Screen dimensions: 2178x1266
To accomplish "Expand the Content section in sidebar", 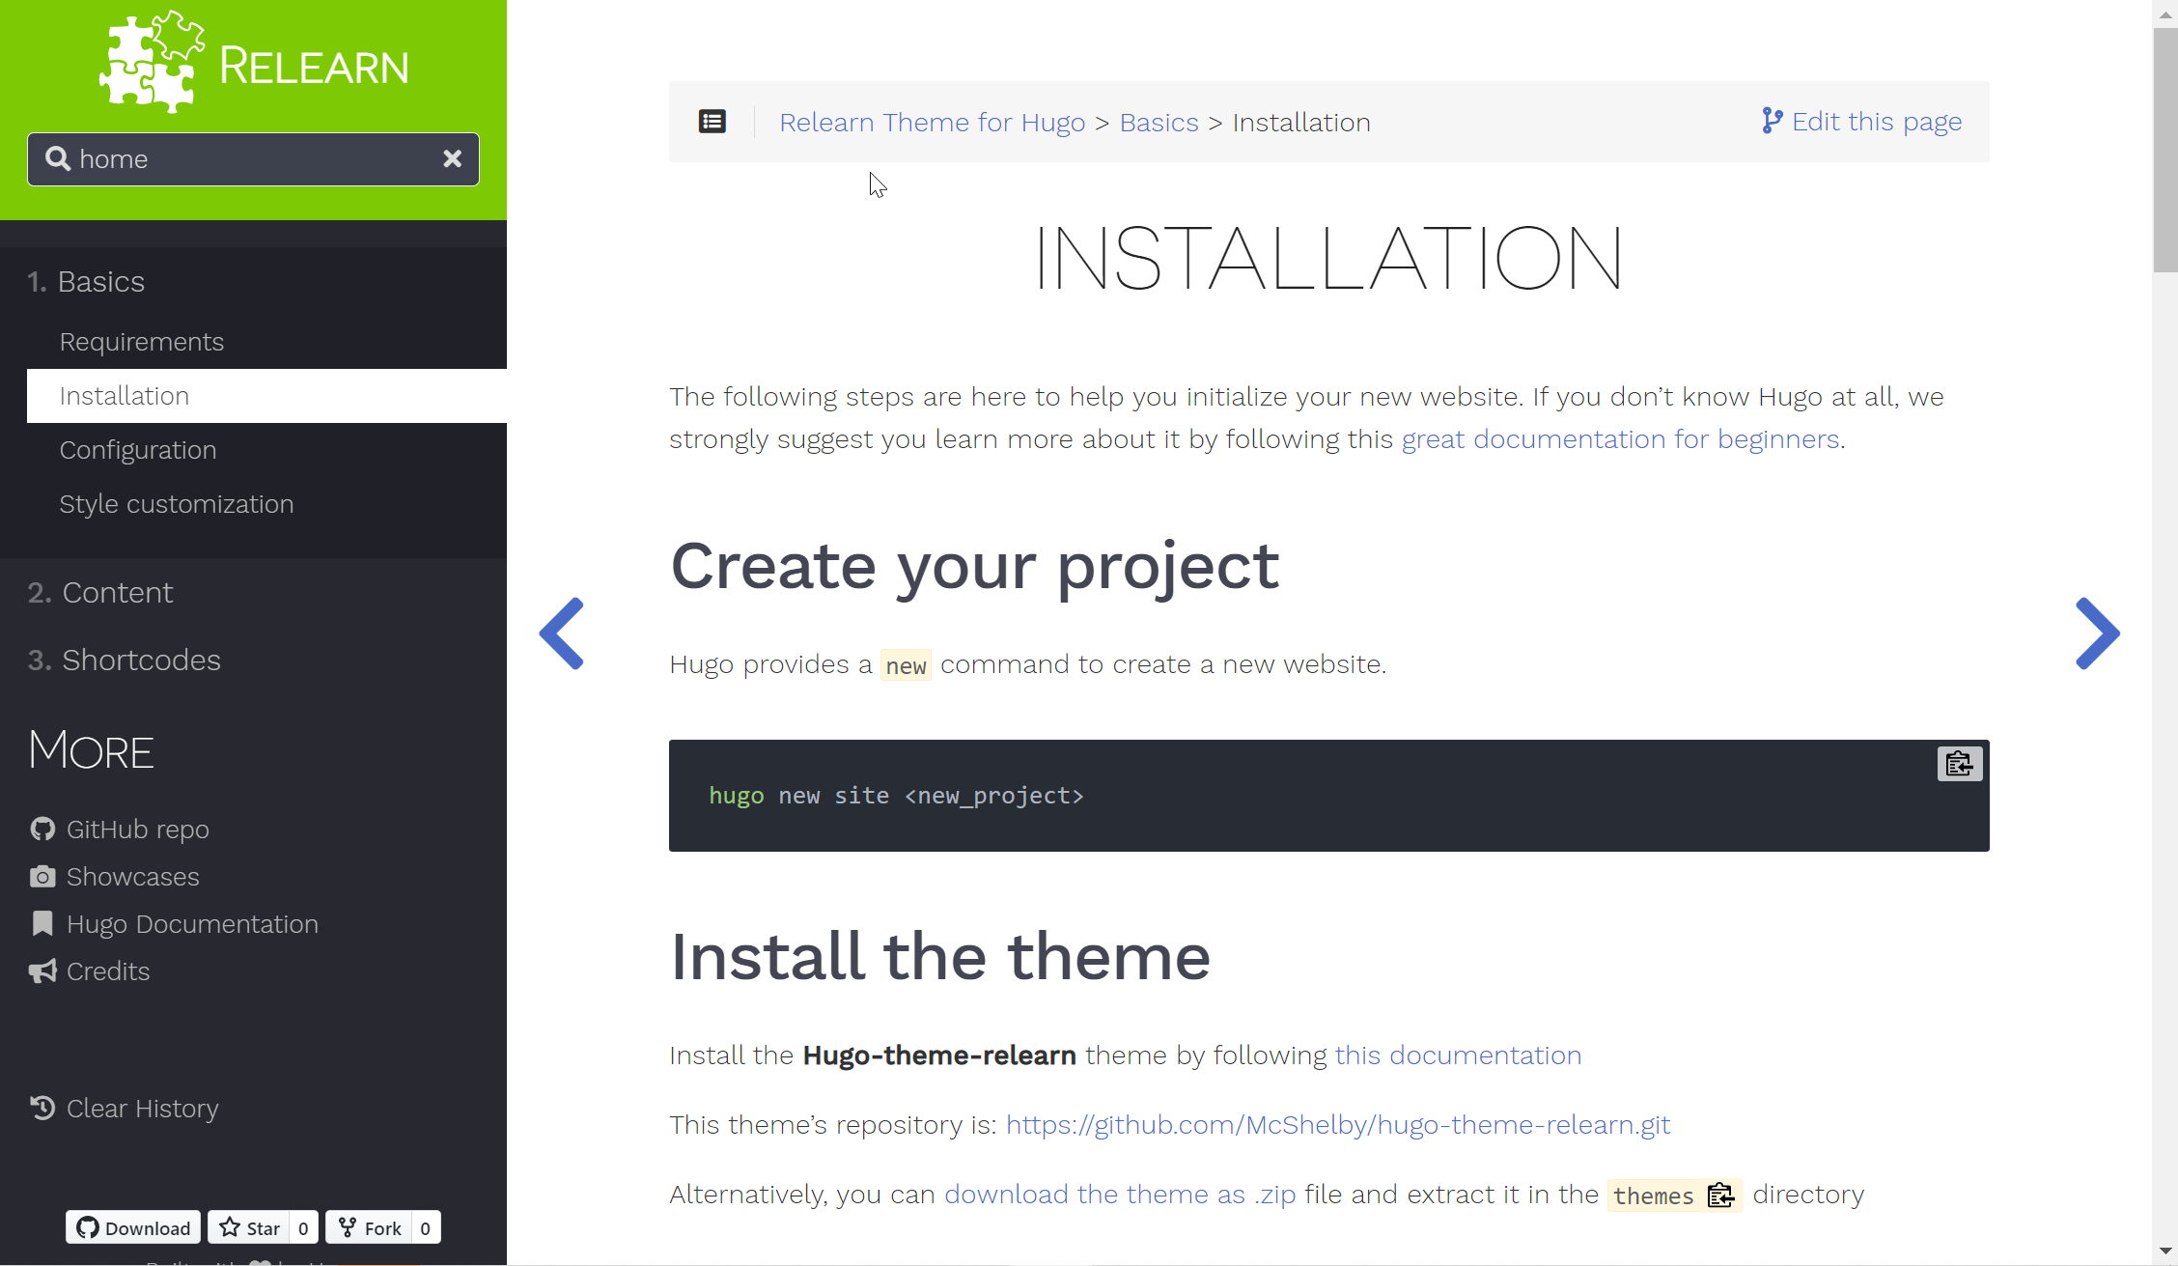I will [118, 592].
